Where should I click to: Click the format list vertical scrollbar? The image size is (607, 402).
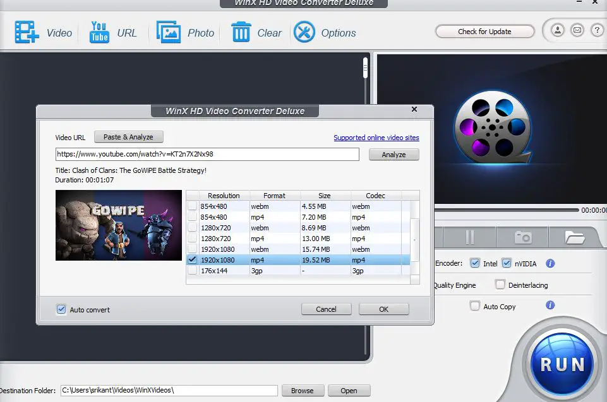tap(414, 240)
